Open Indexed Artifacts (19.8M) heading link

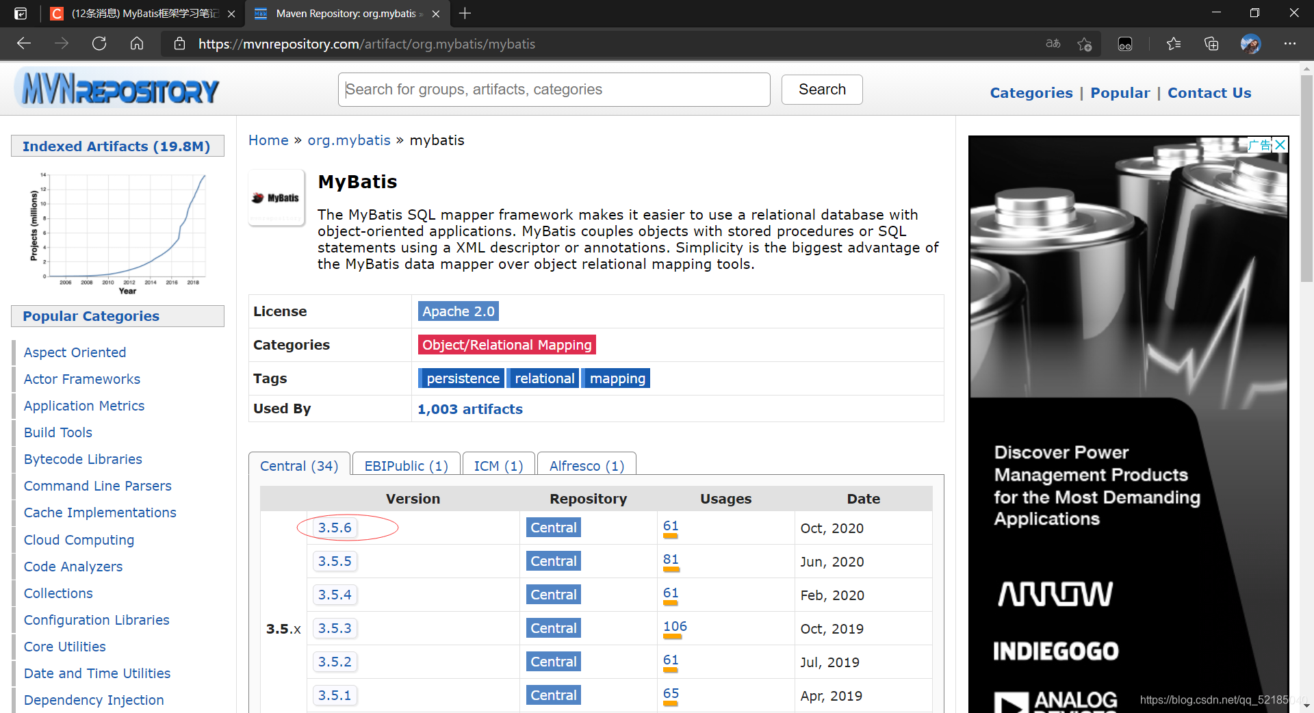point(116,146)
